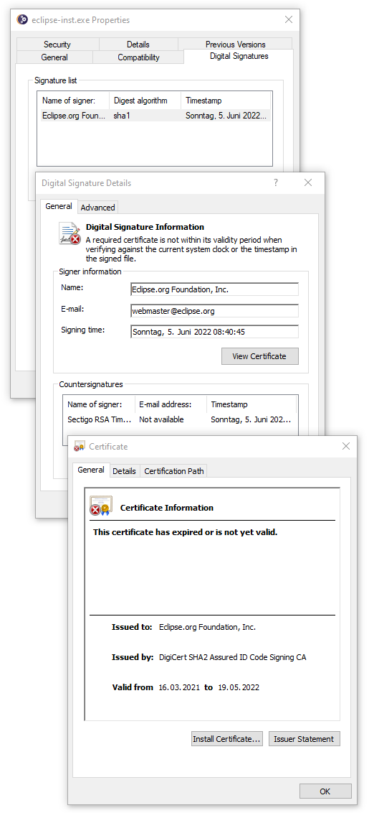Viewport: 369px width, 813px height.
Task: Click expiry date 19.05.2022
Action: click(238, 687)
